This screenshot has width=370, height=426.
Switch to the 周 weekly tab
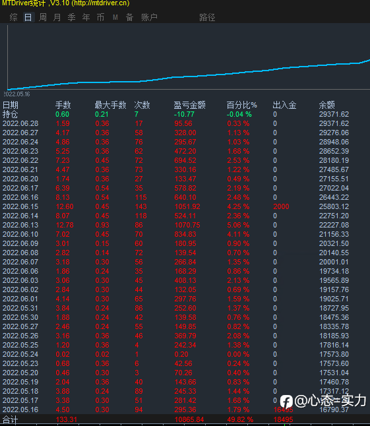coord(43,17)
